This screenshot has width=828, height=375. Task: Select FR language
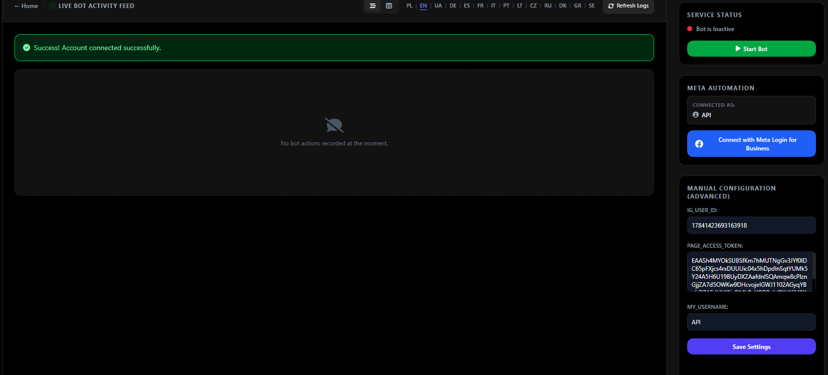point(481,6)
